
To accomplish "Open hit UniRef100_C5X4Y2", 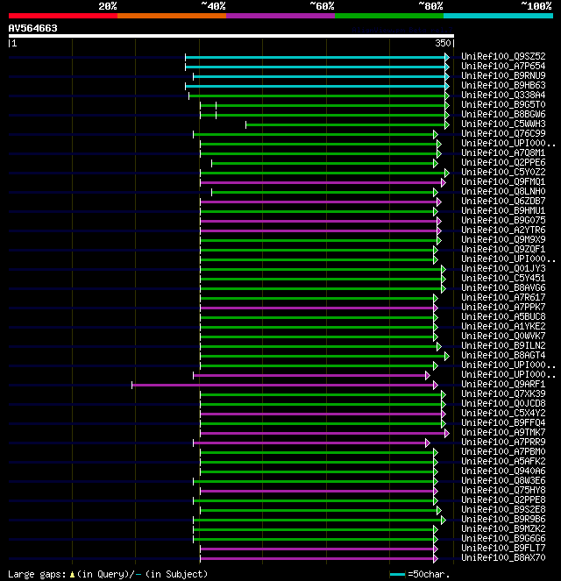I will pyautogui.click(x=503, y=413).
